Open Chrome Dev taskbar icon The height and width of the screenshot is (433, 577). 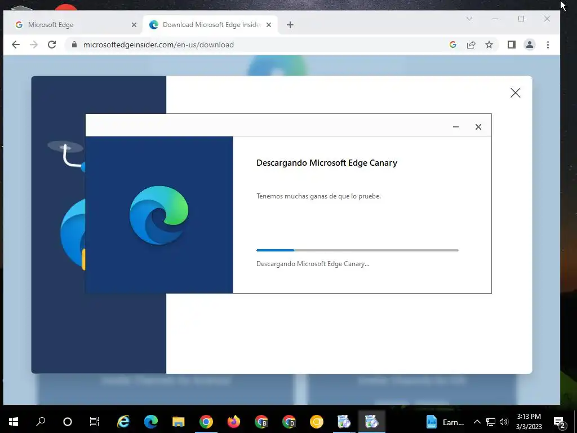click(289, 422)
